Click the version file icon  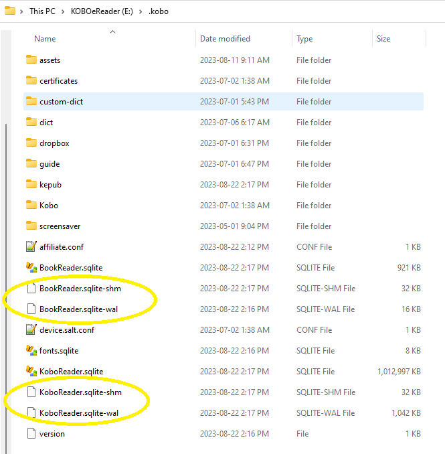31,433
